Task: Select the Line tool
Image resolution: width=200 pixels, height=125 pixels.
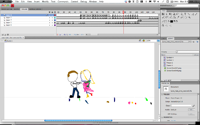Action: coord(189,14)
